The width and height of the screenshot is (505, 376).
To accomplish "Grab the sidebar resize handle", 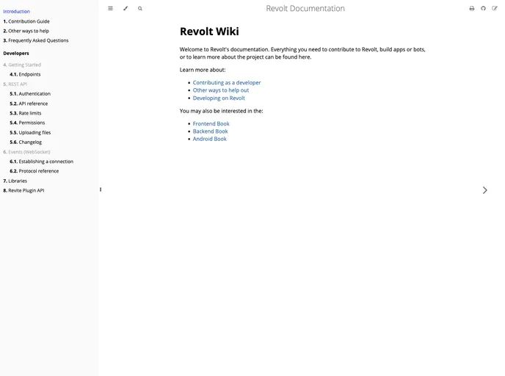I will pos(101,189).
